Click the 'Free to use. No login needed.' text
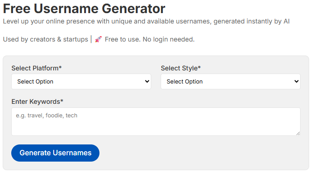The width and height of the screenshot is (315, 181). pyautogui.click(x=150, y=39)
